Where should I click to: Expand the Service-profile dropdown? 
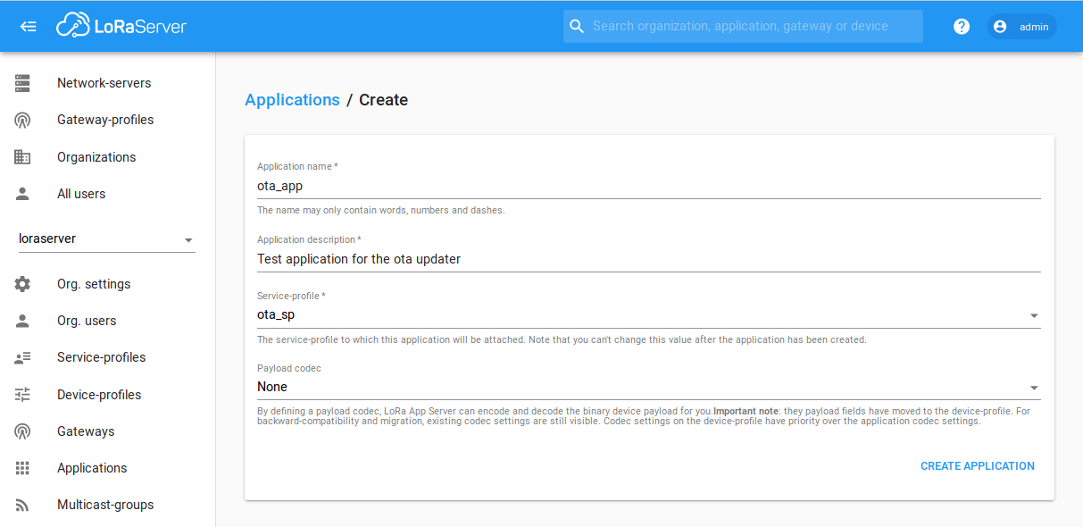click(1034, 315)
